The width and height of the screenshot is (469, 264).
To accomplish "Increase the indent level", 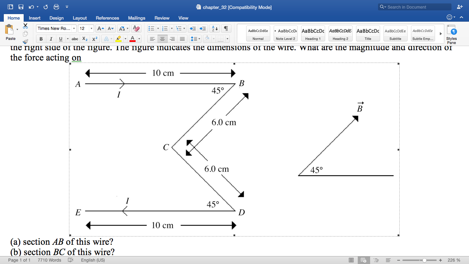I will pyautogui.click(x=202, y=29).
